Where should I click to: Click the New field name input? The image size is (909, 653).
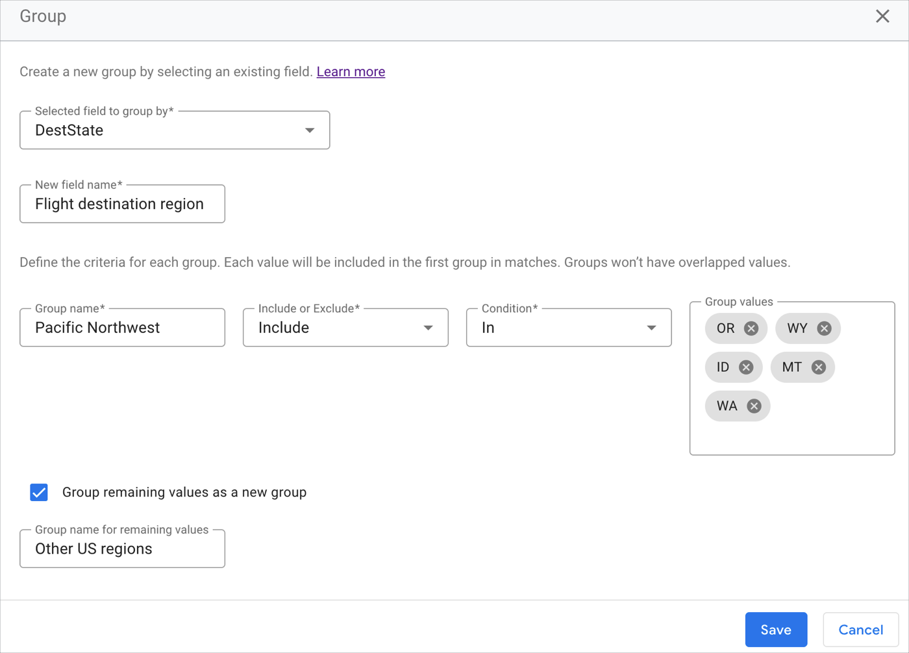pyautogui.click(x=122, y=204)
